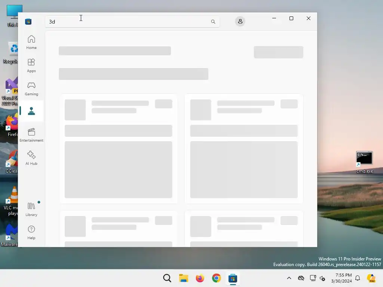Open File Explorer from taskbar

click(183, 278)
